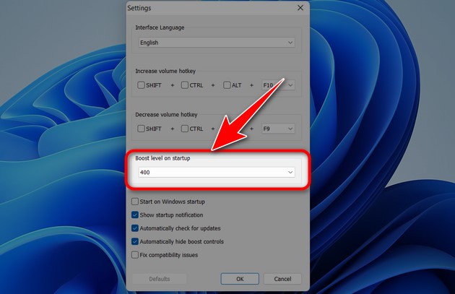Viewport: 455px width, 294px height.
Task: Close the Settings window with X
Action: (x=300, y=8)
